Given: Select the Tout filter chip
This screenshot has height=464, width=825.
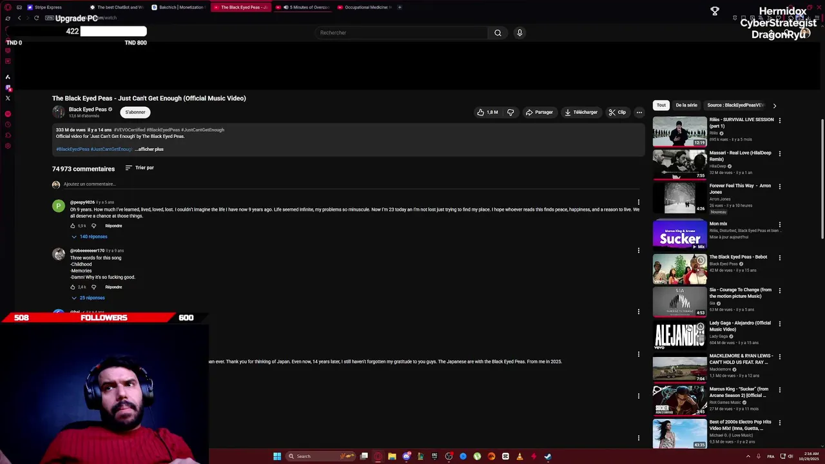Looking at the screenshot, I should [x=661, y=105].
